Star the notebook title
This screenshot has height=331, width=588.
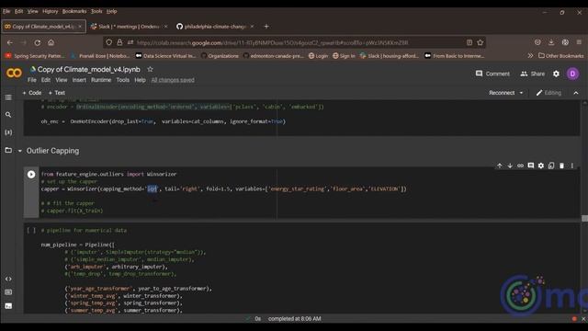click(150, 70)
